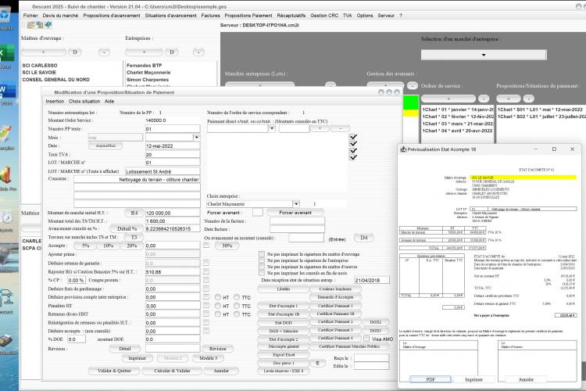Click the D button under Entreprises
This screenshot has height=391, width=586.
(x=172, y=52)
